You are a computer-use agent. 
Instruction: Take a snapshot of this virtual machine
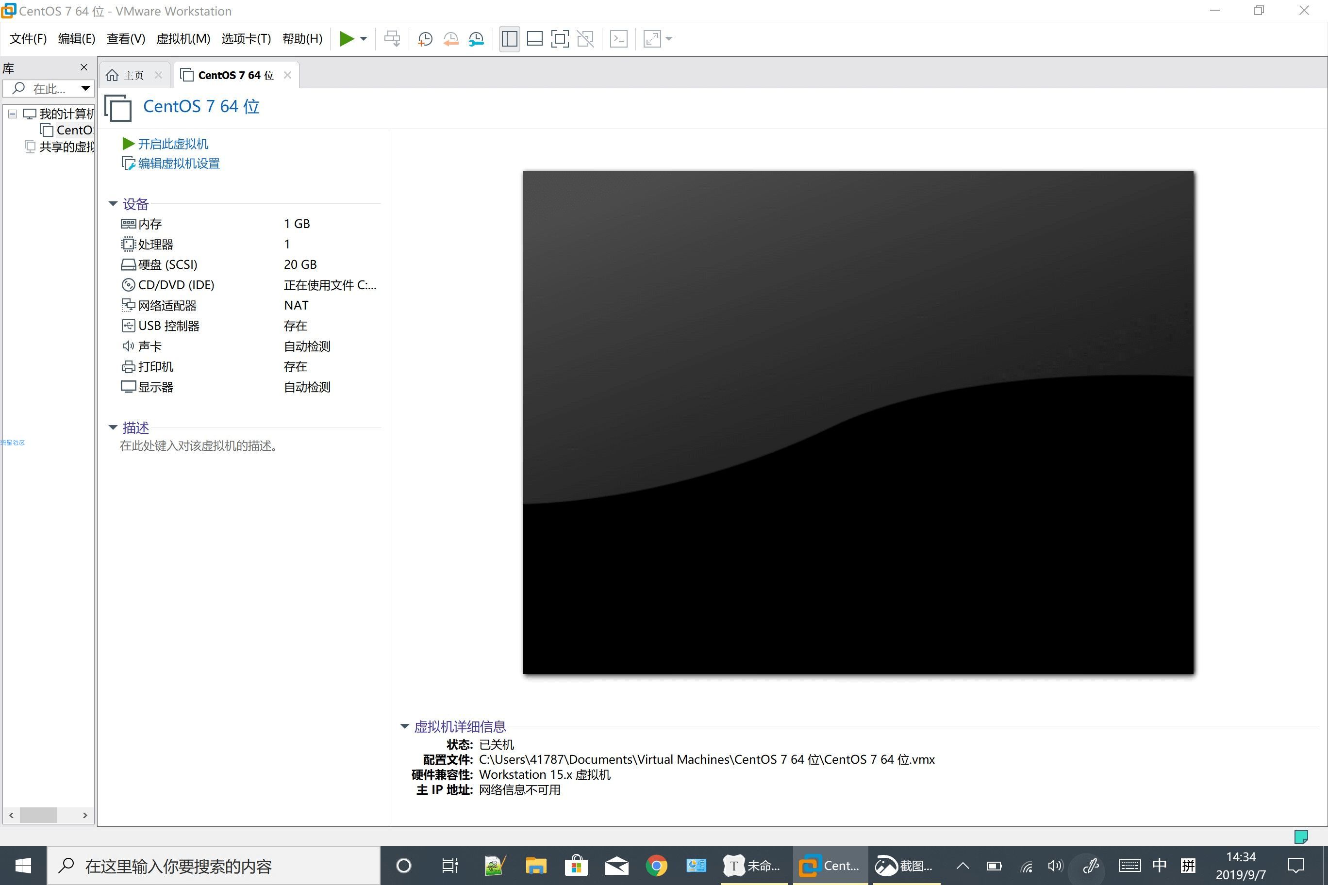tap(425, 39)
